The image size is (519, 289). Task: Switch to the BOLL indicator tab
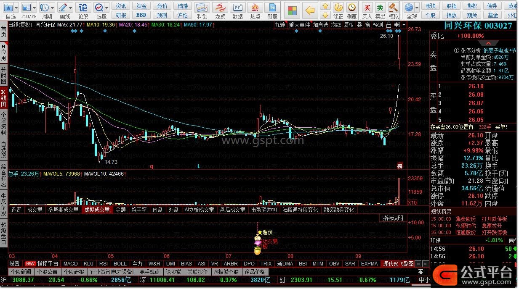coord(120,263)
